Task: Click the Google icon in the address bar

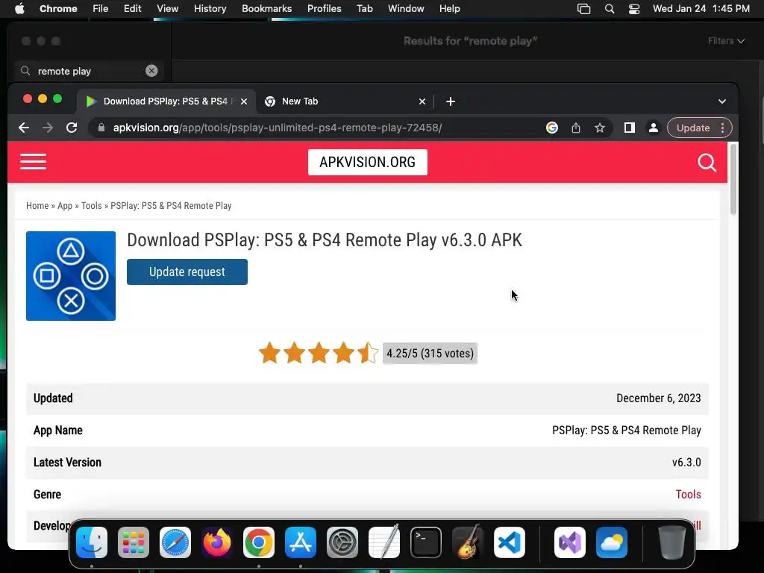Action: (x=551, y=128)
